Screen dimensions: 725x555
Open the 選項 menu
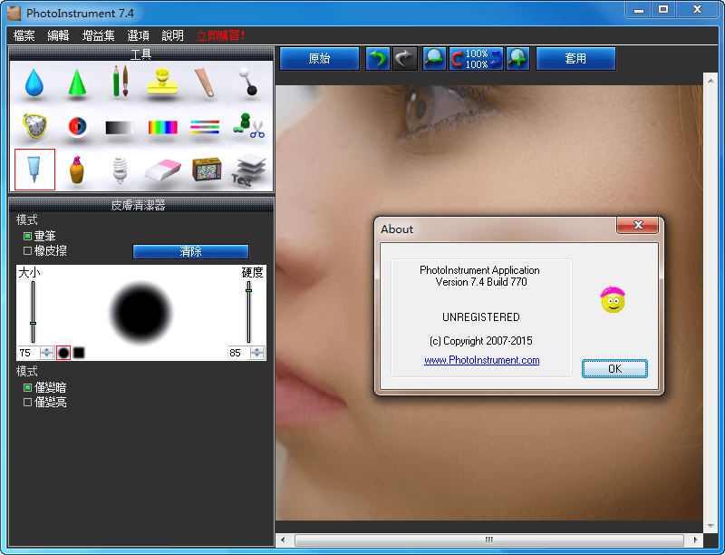click(139, 35)
